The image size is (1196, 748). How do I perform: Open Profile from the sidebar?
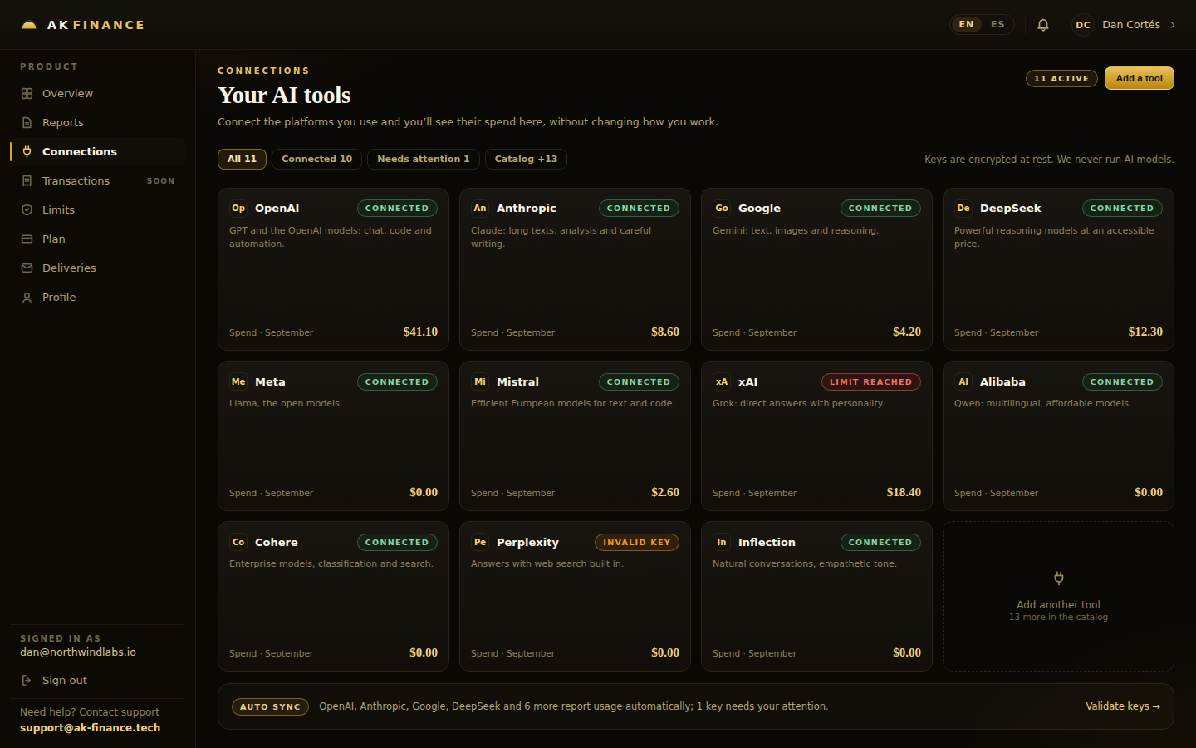click(97, 298)
